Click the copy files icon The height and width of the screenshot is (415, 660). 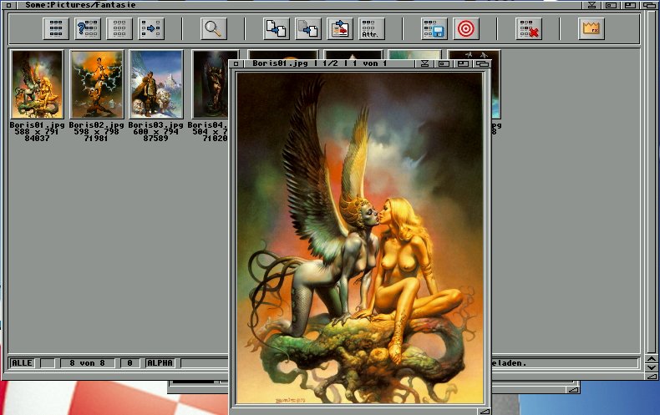[277, 28]
